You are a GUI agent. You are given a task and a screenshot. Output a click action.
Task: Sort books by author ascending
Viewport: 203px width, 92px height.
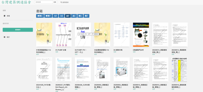pos(68,16)
